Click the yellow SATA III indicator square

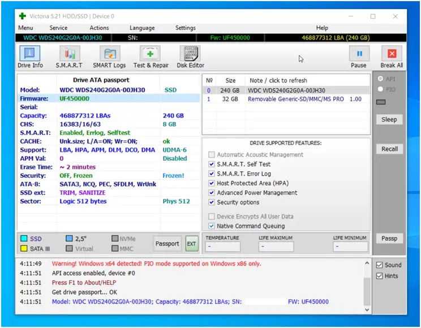tap(24, 248)
